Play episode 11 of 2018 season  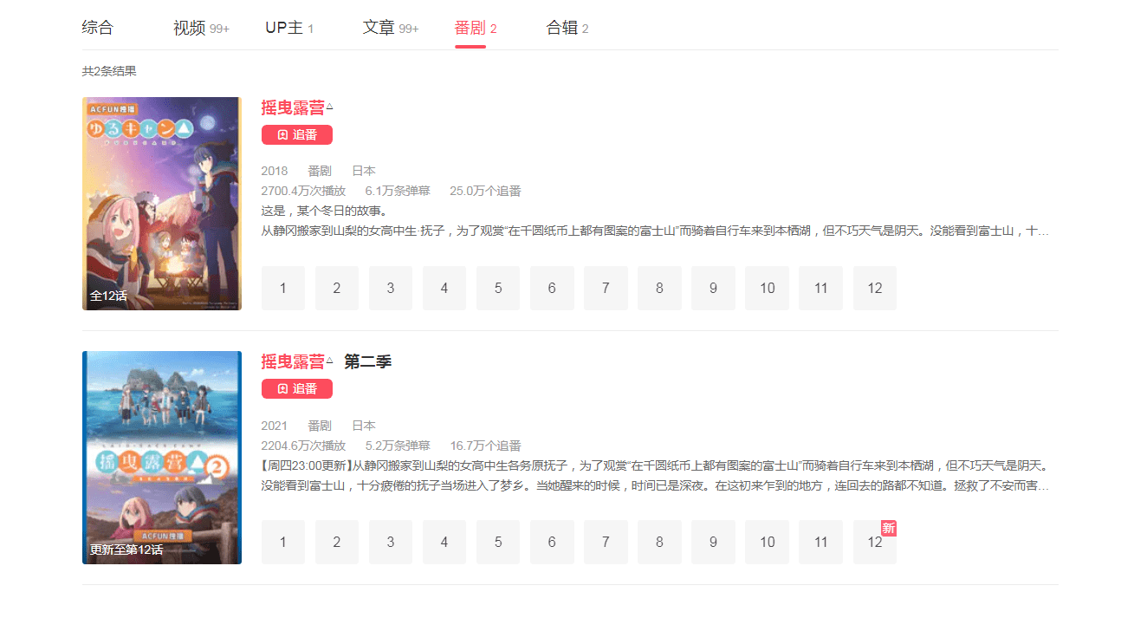tap(821, 288)
